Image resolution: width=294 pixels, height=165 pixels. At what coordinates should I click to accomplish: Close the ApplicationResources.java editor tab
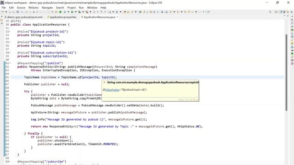click(117, 17)
